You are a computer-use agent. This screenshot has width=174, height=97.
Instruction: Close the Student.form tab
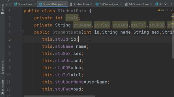click(x=91, y=4)
